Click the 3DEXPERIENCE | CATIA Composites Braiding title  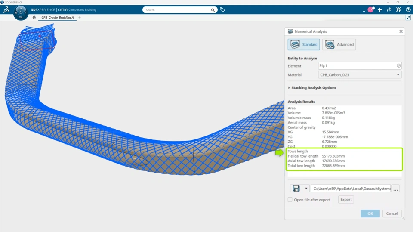(64, 10)
